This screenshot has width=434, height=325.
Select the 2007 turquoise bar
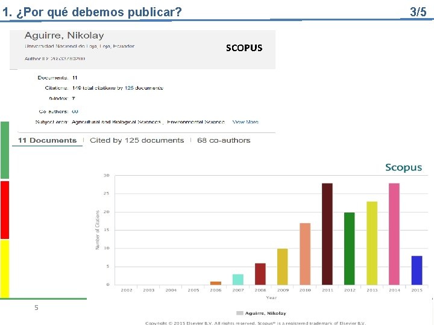pos(238,279)
